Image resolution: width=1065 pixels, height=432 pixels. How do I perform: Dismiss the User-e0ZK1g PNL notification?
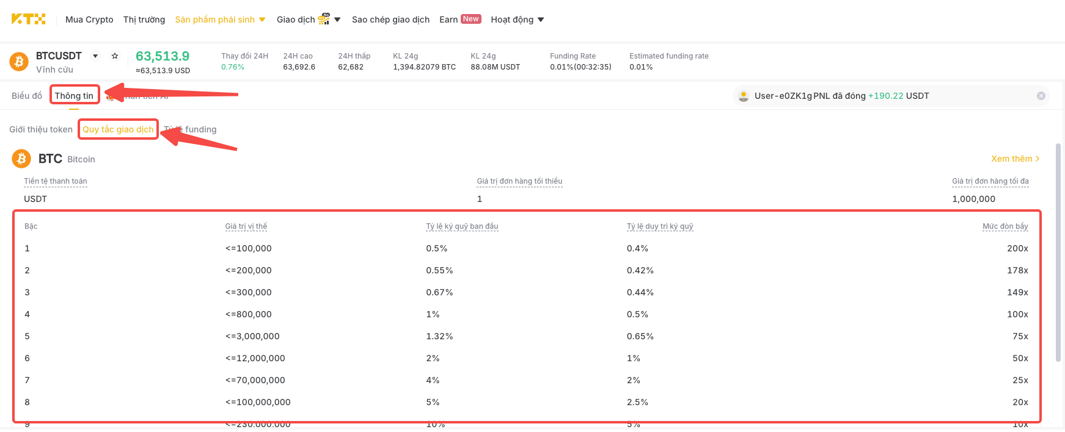(1041, 96)
